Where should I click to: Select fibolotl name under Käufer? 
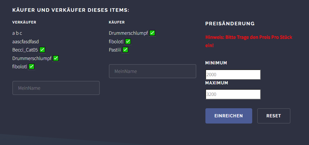click(116, 42)
